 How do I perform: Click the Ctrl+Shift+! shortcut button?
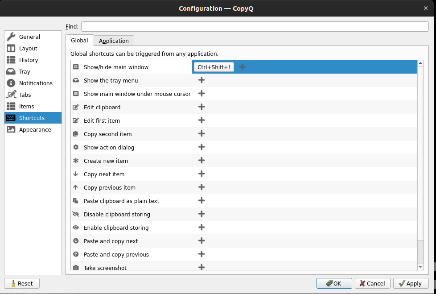[213, 66]
